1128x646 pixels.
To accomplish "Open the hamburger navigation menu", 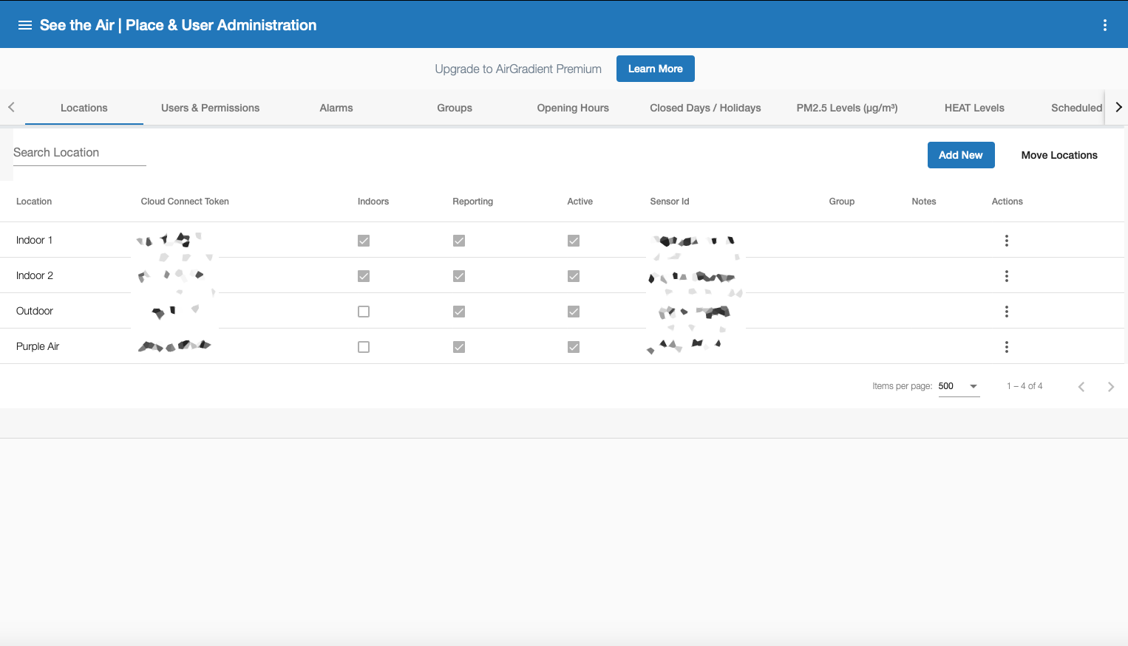I will [25, 25].
